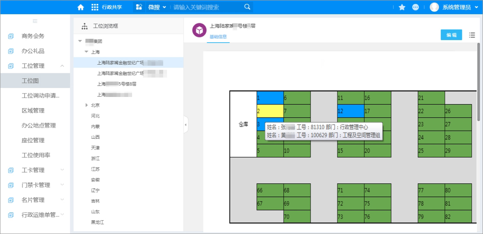The height and width of the screenshot is (234, 483).
Task: Open 工位使用率 in sidebar
Action: [36, 155]
